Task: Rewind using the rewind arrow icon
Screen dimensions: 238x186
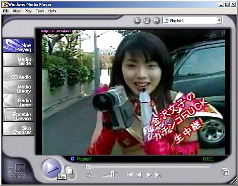Action: click(x=139, y=175)
